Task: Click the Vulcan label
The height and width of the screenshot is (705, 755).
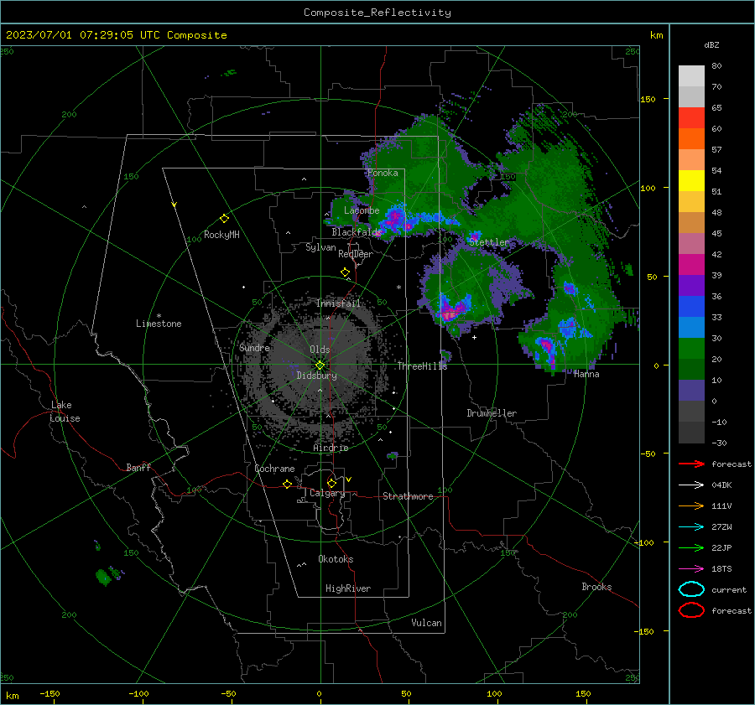Action: click(x=426, y=623)
